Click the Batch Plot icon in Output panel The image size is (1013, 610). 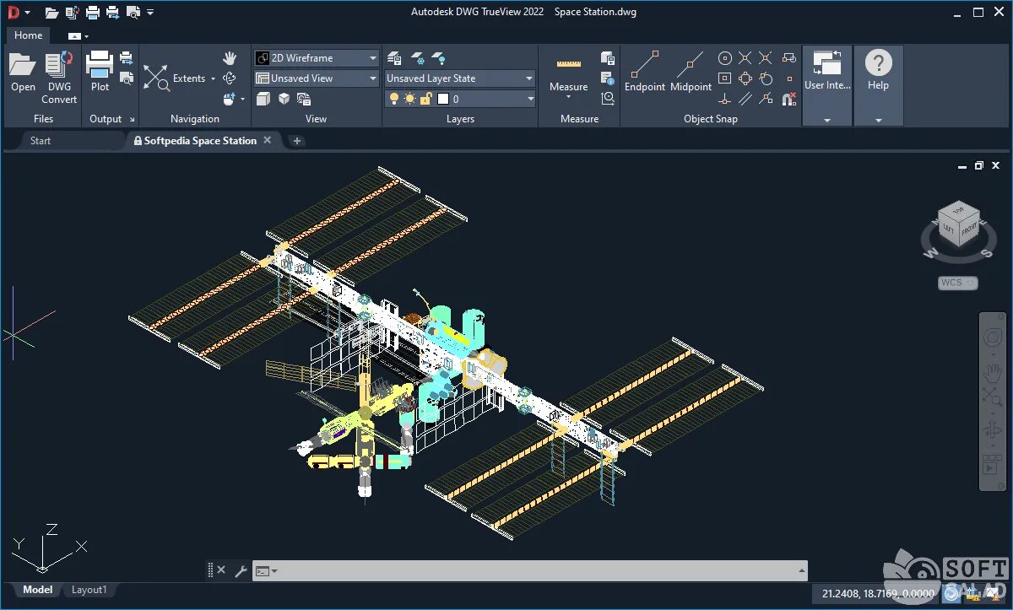[x=126, y=58]
